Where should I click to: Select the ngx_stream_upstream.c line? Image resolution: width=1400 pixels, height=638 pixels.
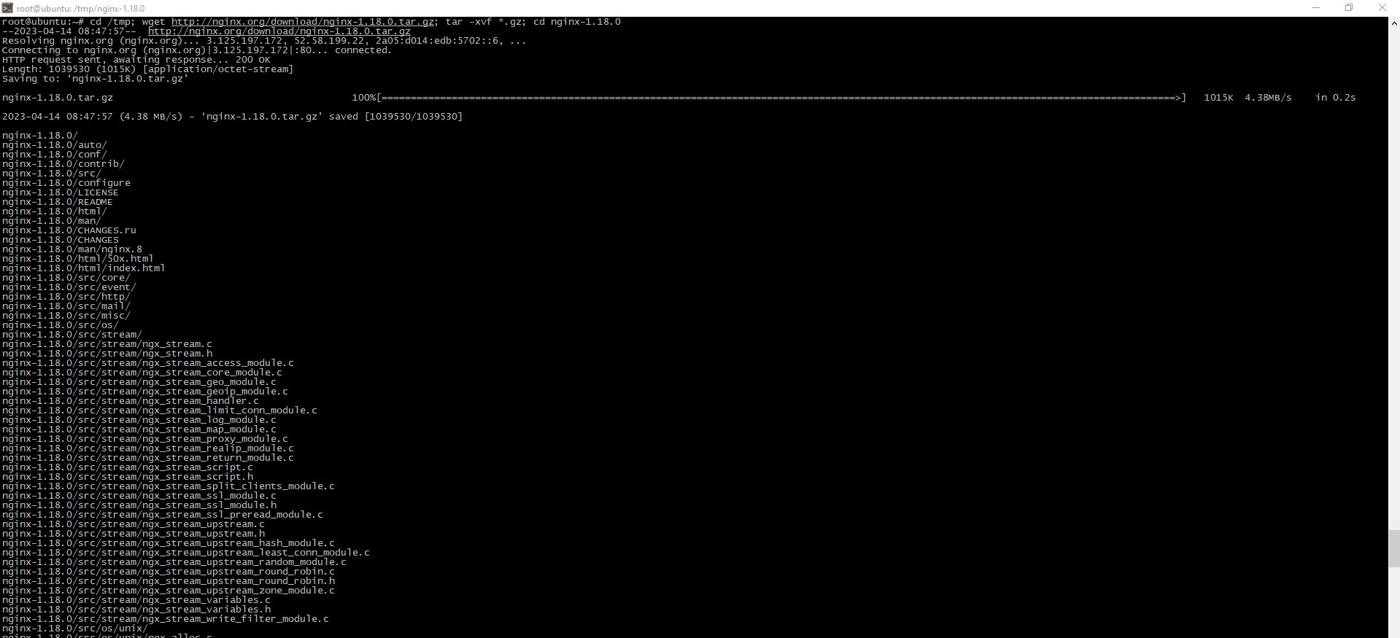coord(134,524)
